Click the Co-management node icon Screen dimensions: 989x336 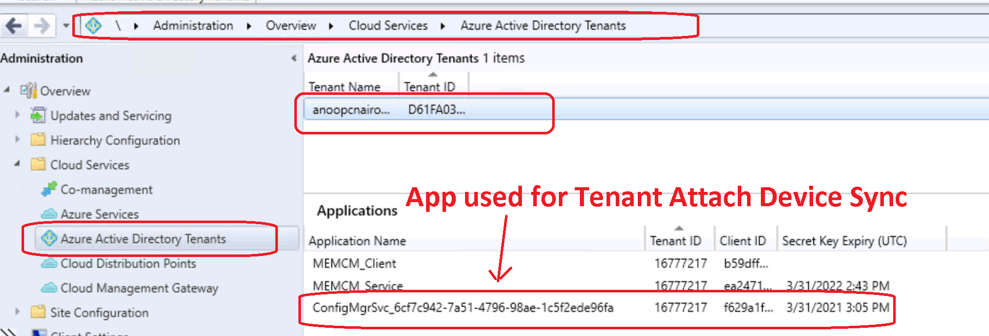tap(49, 189)
